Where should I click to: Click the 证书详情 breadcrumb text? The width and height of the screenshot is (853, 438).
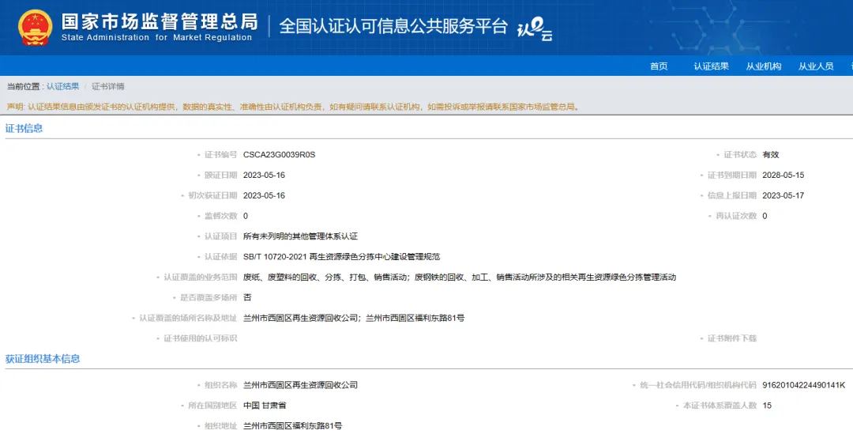[x=107, y=86]
